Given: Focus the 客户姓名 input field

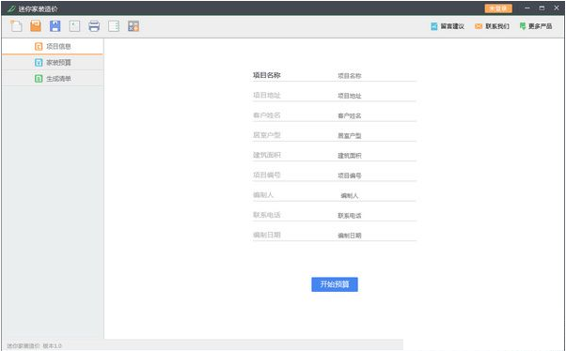Looking at the screenshot, I should point(375,115).
